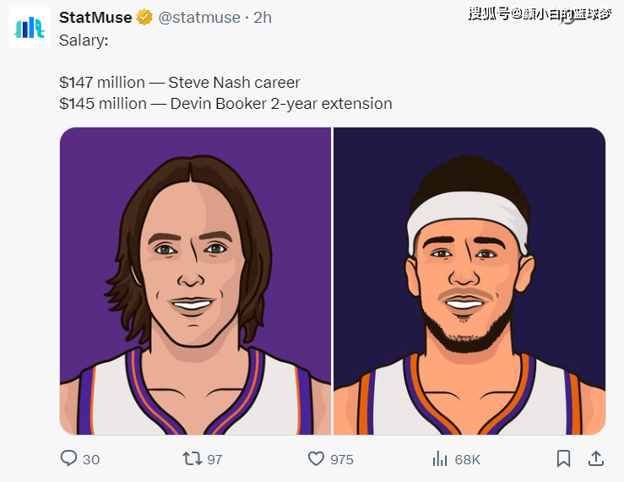Screen dimensions: 624x482
Task: Open the tweet's 2h timestamp link
Action: tap(262, 17)
